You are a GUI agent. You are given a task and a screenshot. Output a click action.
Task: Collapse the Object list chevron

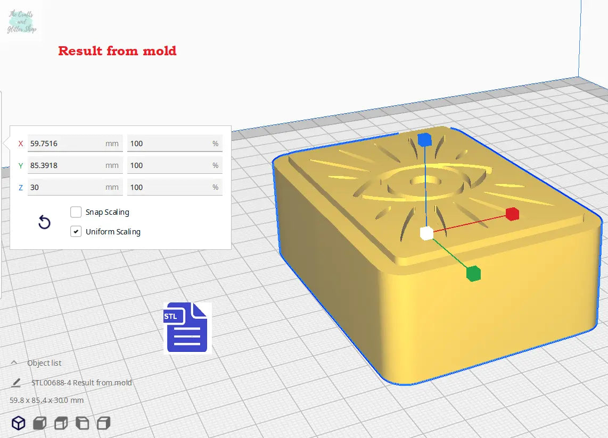pos(14,363)
